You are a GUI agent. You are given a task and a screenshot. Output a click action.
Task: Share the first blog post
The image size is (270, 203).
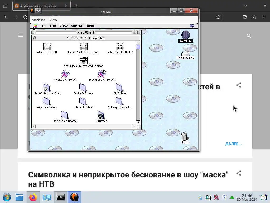(x=238, y=85)
